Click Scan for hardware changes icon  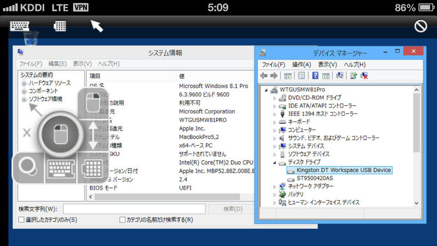339,75
